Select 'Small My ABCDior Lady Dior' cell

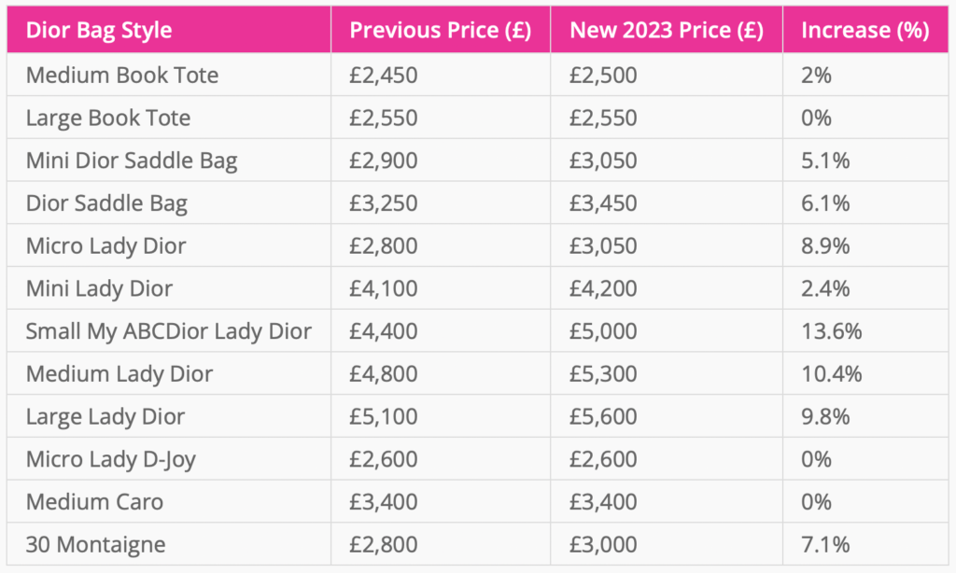(x=169, y=331)
